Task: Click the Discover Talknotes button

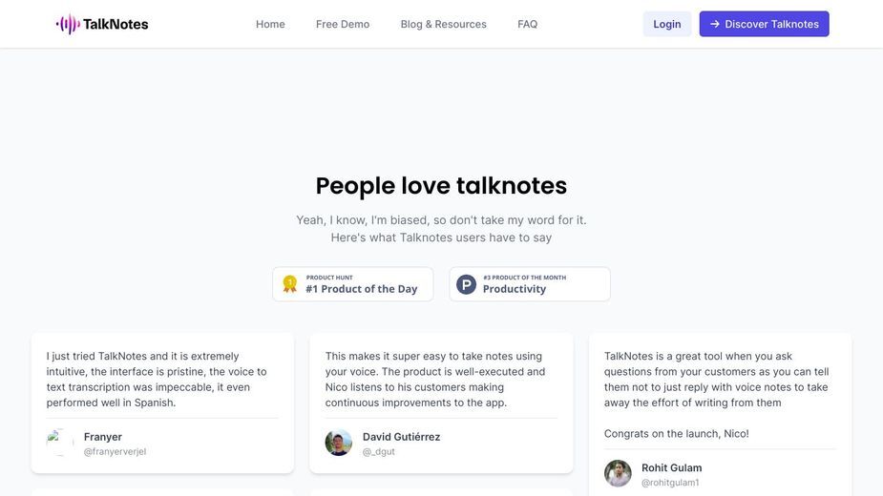Action: coord(765,24)
